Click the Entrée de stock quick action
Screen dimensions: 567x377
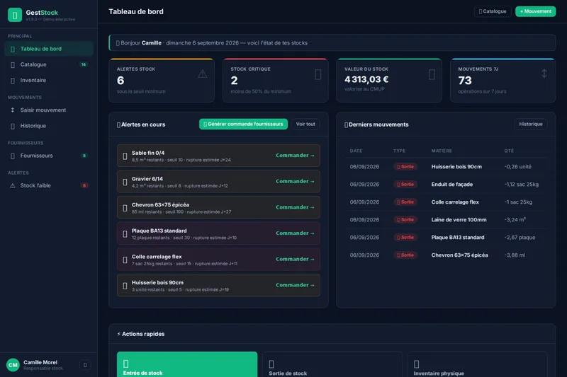(187, 364)
